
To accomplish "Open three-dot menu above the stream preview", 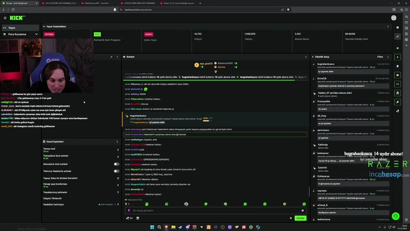I will click(x=117, y=57).
